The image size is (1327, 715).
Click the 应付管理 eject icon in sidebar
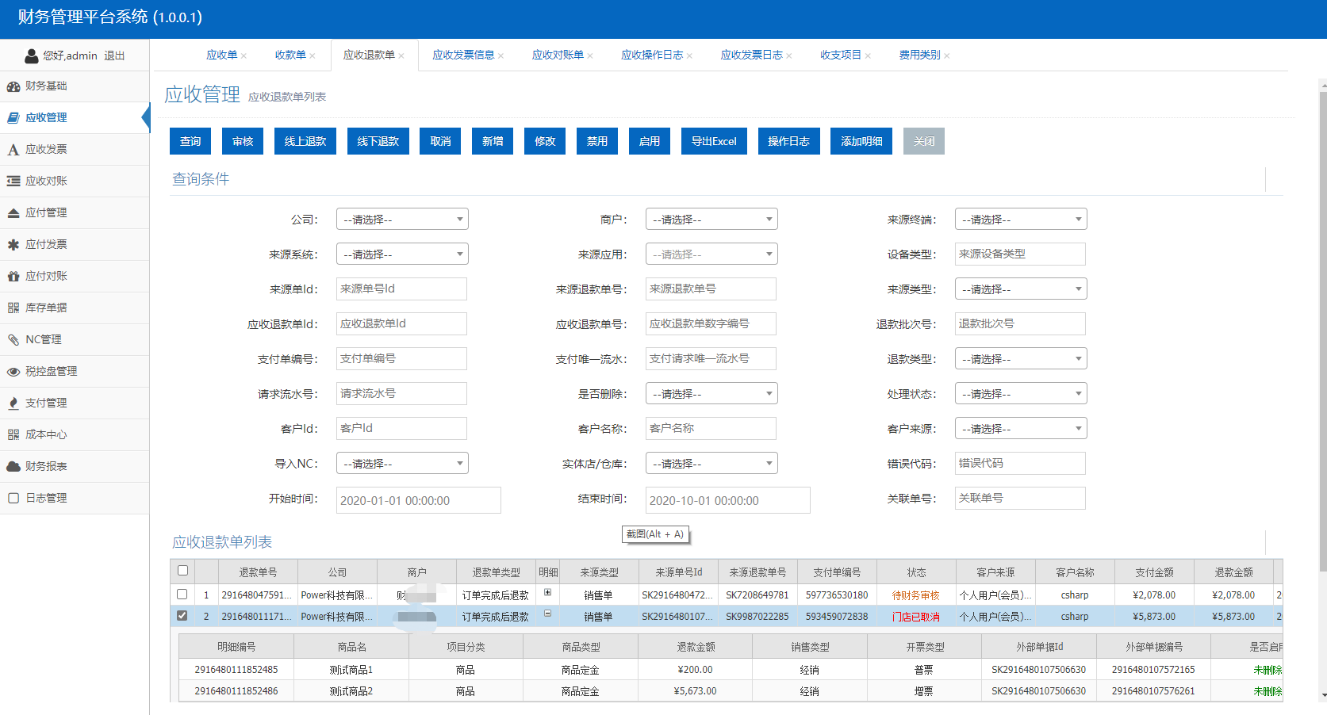pyautogui.click(x=13, y=213)
